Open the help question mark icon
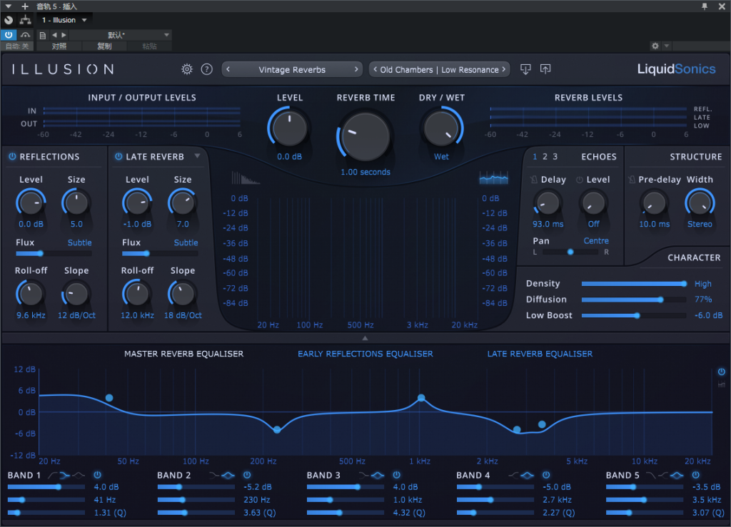 click(206, 69)
